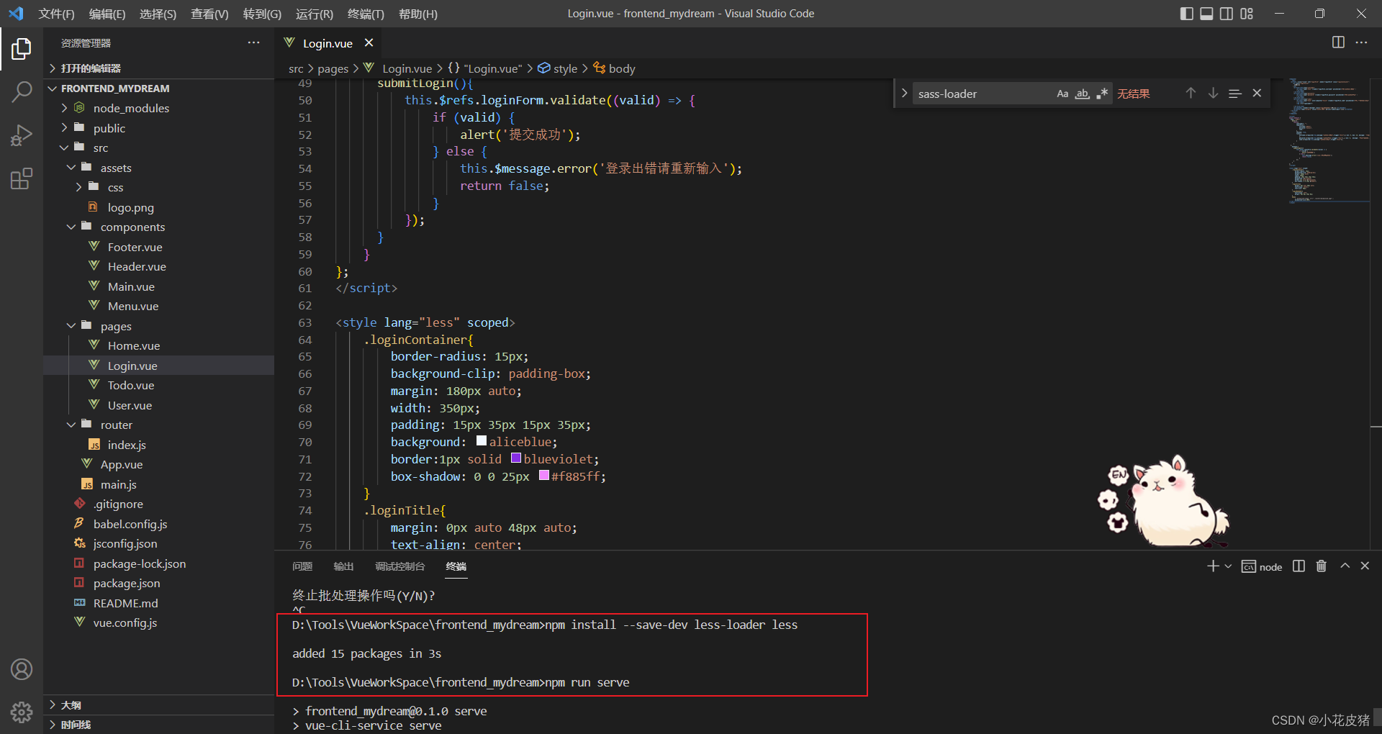Open the Run and Debug view
The width and height of the screenshot is (1382, 734).
(x=22, y=135)
